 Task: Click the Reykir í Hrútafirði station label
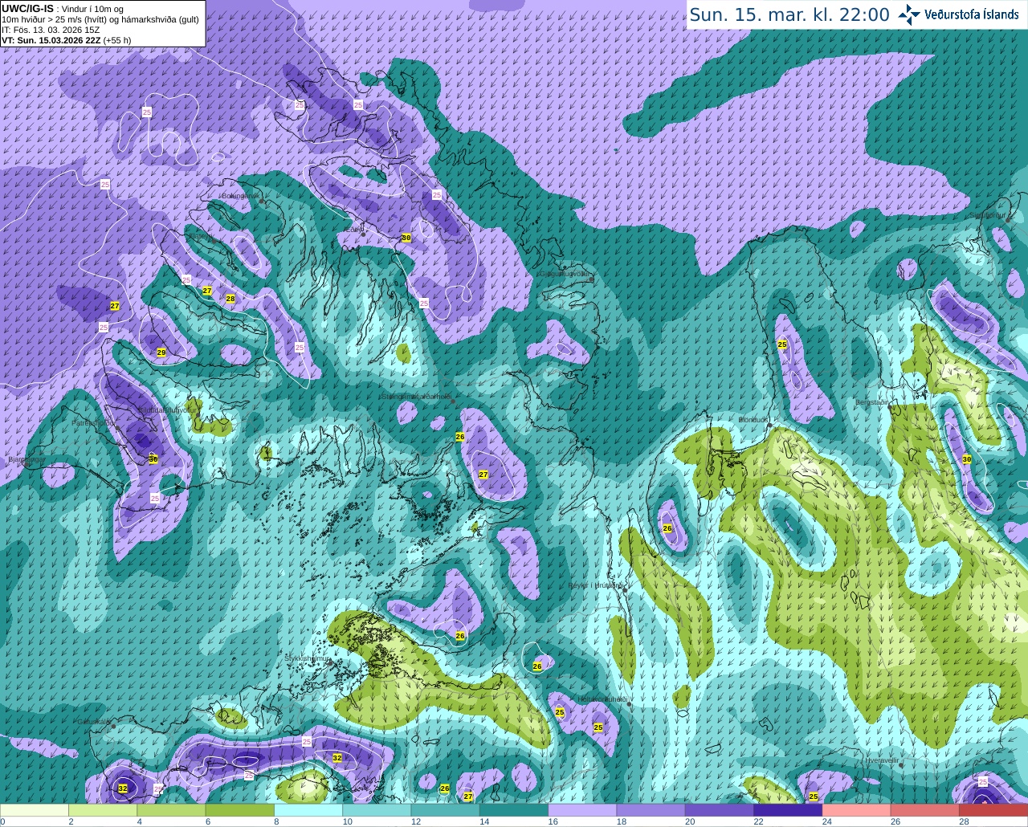[x=596, y=585]
